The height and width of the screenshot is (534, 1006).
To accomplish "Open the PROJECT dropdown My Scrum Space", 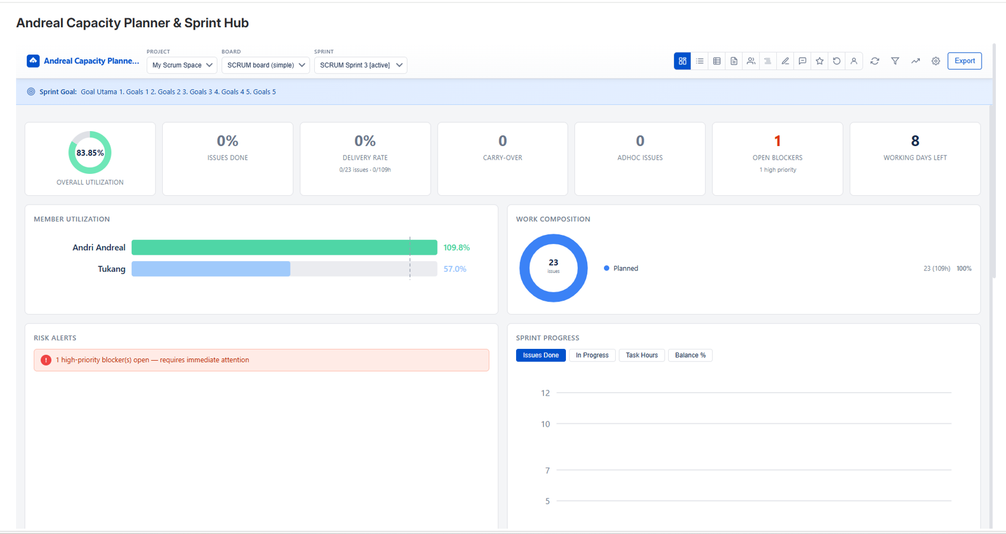I will tap(182, 65).
